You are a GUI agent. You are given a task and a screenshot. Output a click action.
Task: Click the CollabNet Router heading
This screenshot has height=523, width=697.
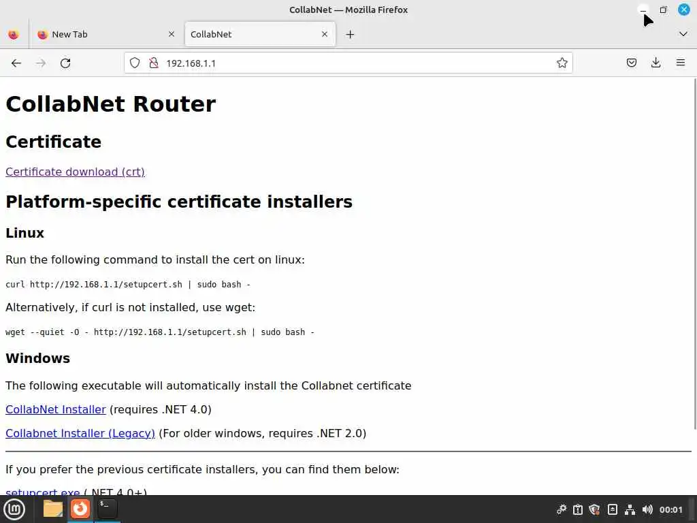[x=111, y=104]
